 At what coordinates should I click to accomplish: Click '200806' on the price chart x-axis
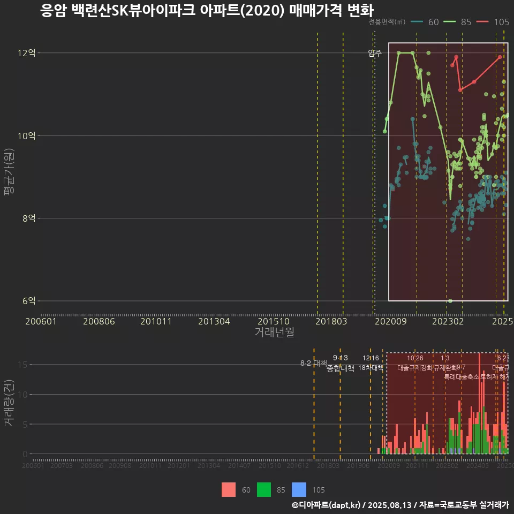click(99, 321)
